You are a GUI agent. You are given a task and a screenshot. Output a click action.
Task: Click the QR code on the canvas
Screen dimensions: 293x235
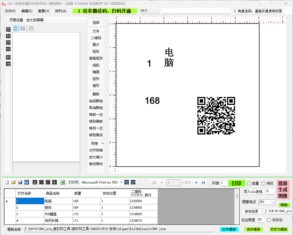point(216,116)
